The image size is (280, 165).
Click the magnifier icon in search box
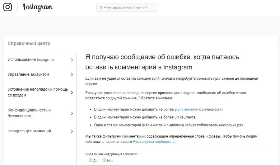[x=100, y=7]
